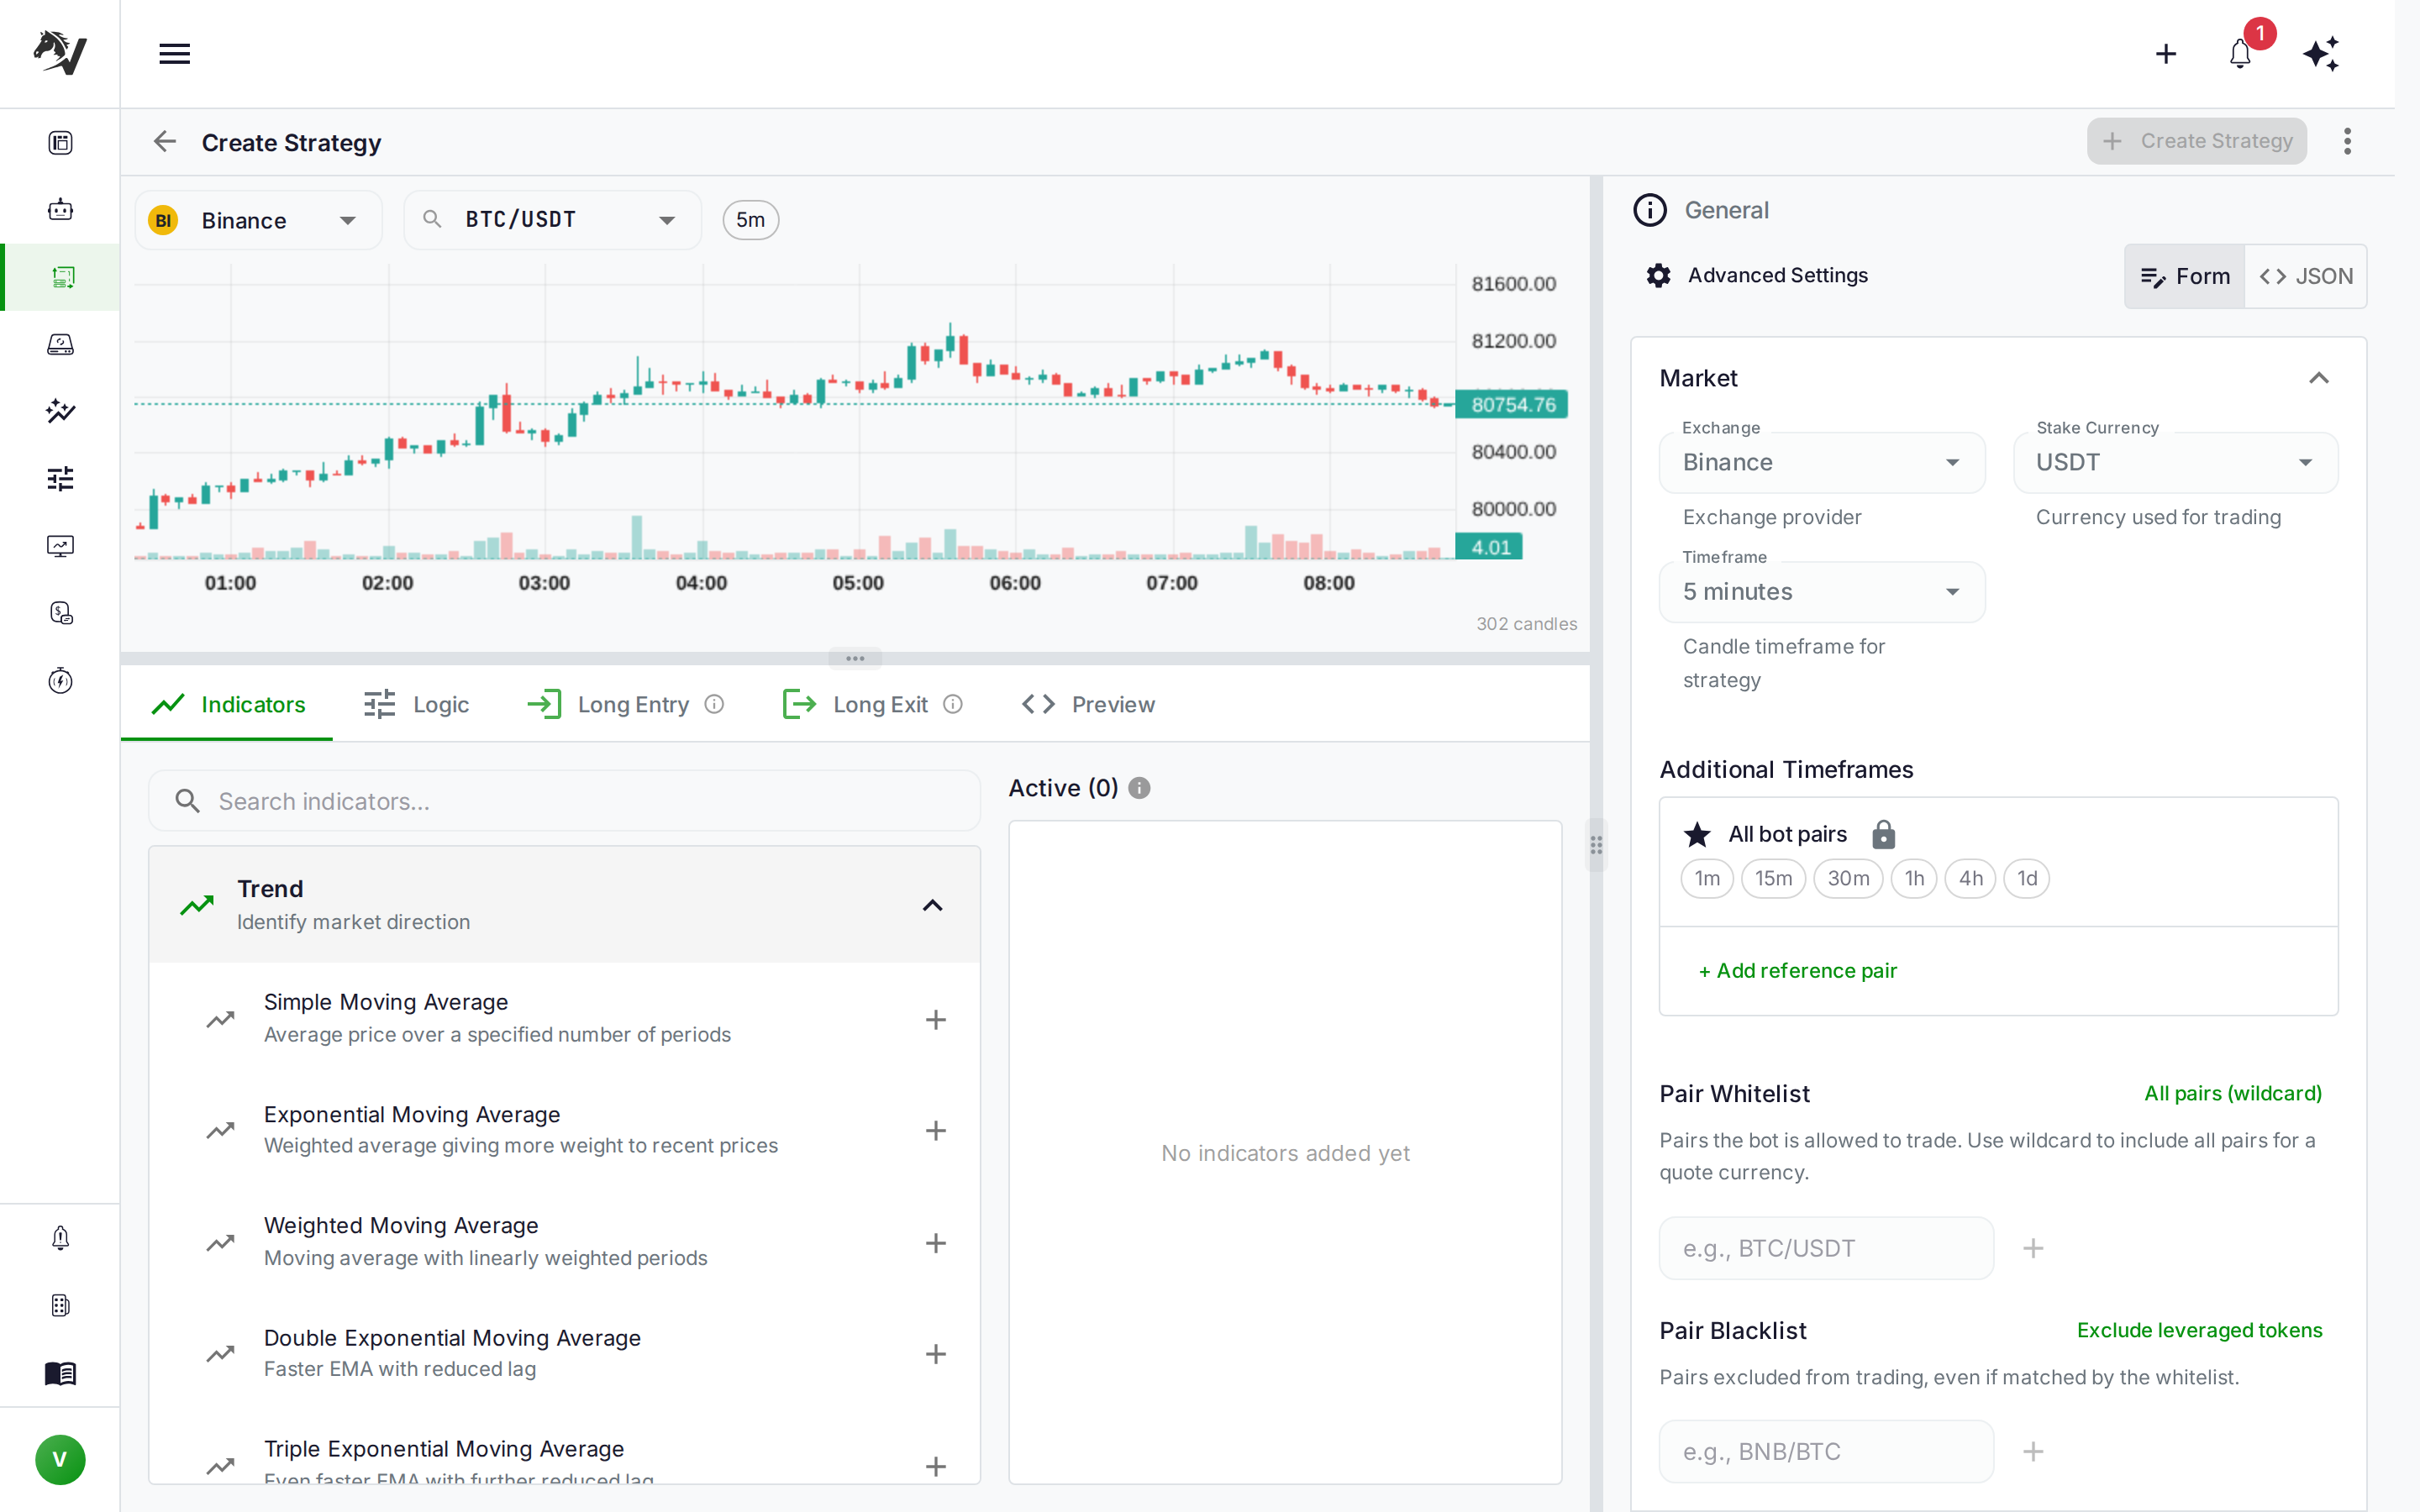
Task: Toggle the 1h additional timeframe chip
Action: click(x=1914, y=878)
